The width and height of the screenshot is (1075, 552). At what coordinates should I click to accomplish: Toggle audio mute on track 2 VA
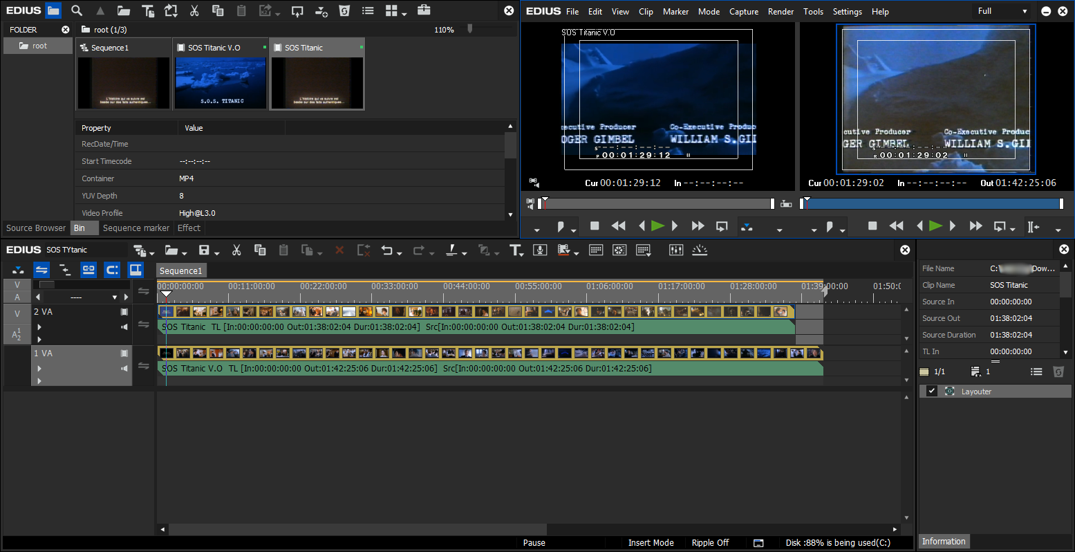pyautogui.click(x=124, y=326)
